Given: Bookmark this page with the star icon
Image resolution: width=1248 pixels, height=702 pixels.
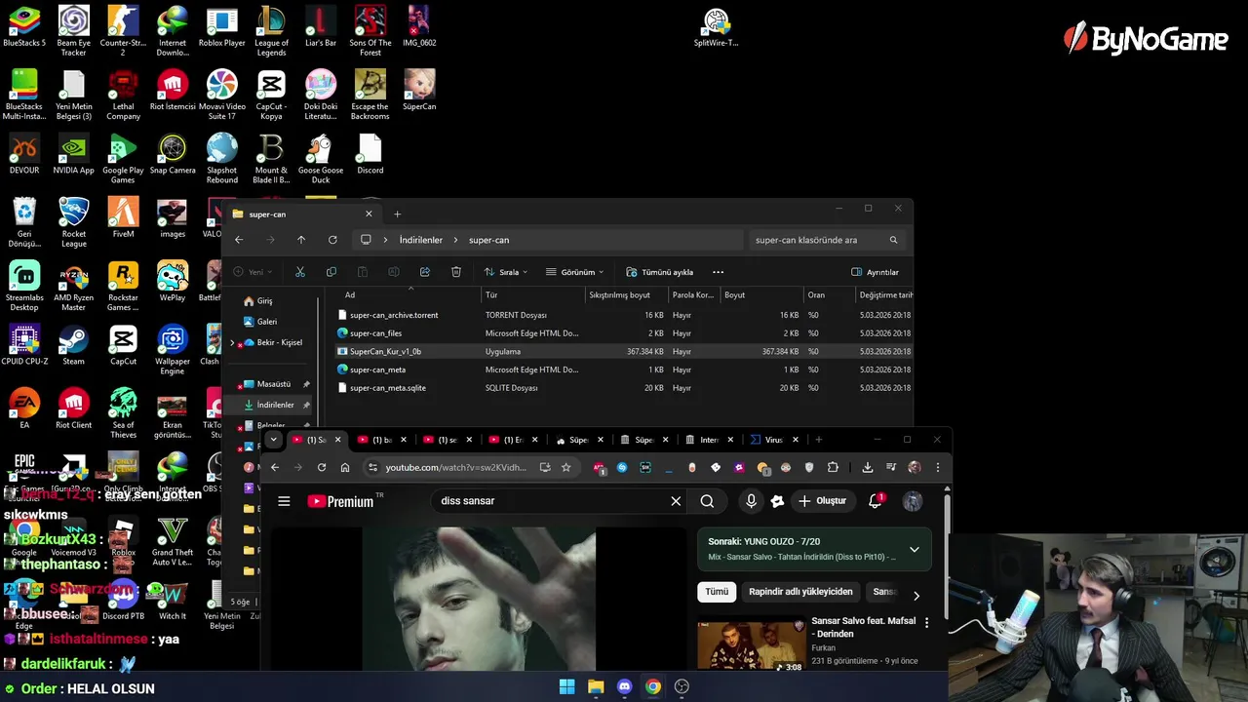Looking at the screenshot, I should (565, 468).
